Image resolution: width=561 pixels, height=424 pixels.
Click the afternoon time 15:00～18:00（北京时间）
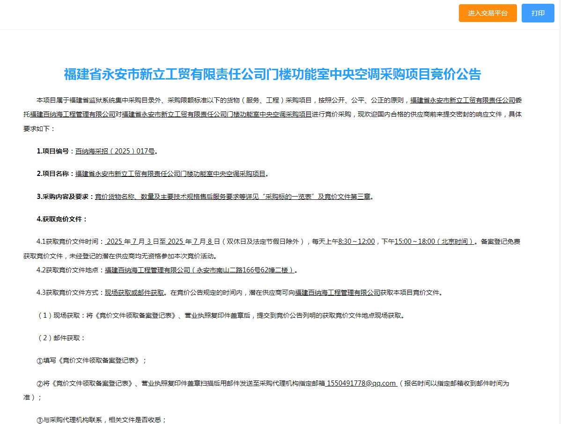[x=435, y=241]
